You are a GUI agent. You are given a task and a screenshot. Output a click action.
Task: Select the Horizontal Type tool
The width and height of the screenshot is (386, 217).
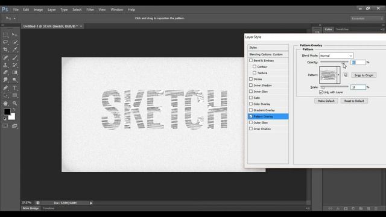[14, 88]
